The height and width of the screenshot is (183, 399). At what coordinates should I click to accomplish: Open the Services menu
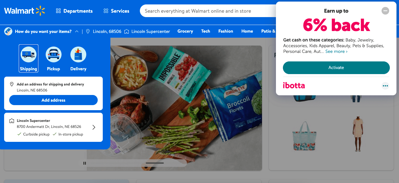(116, 11)
